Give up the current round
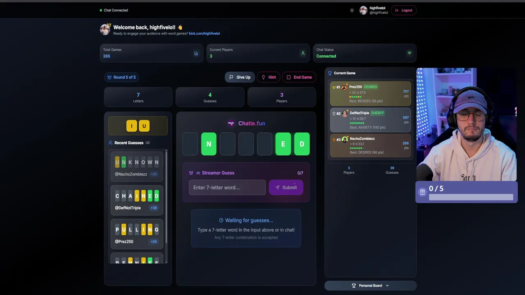This screenshot has height=295, width=525. (x=240, y=77)
